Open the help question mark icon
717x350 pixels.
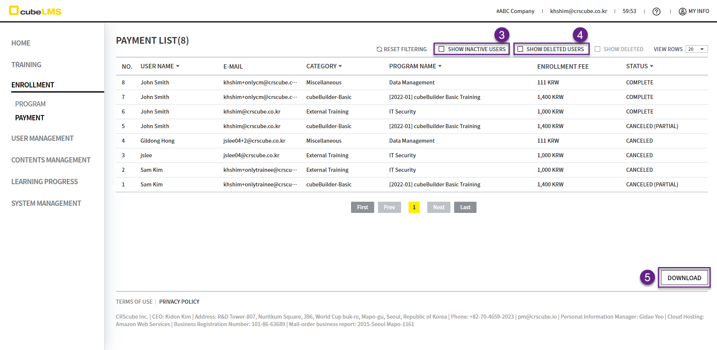656,12
